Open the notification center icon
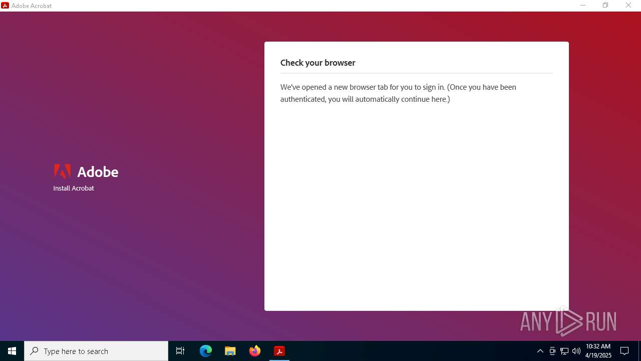Viewport: 641px width, 361px height. tap(624, 351)
